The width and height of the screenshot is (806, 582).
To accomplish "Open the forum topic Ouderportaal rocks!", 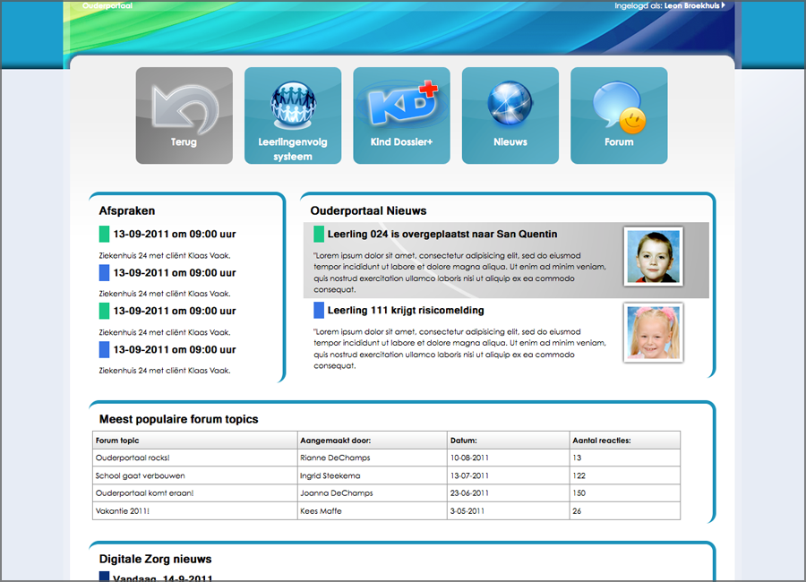I will point(133,458).
